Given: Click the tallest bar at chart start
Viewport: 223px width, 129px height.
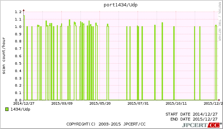Looking at the screenshot, I should coord(24,58).
